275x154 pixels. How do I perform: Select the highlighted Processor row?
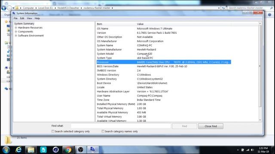(164, 62)
